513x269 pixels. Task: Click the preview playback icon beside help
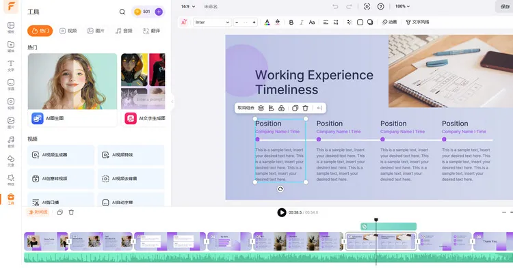pos(367,6)
